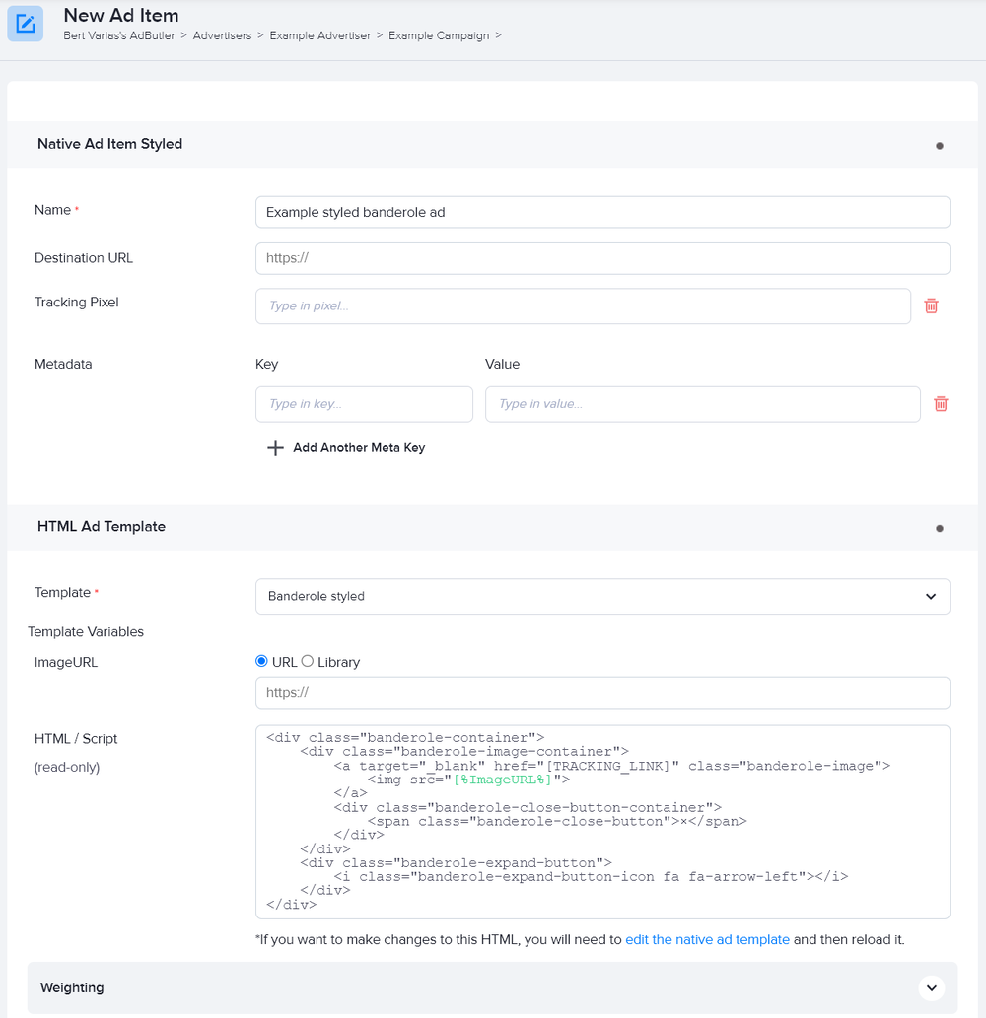
Task: Select the Library radio option for ImageURL
Action: point(308,661)
